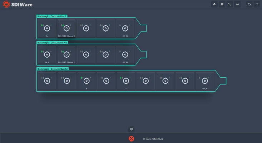Viewport: 262px width, 143px height.
Task: Click the refresh/restart icon
Action: pos(249,4)
